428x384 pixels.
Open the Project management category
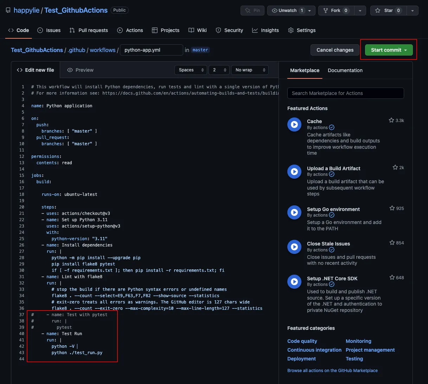click(x=370, y=350)
